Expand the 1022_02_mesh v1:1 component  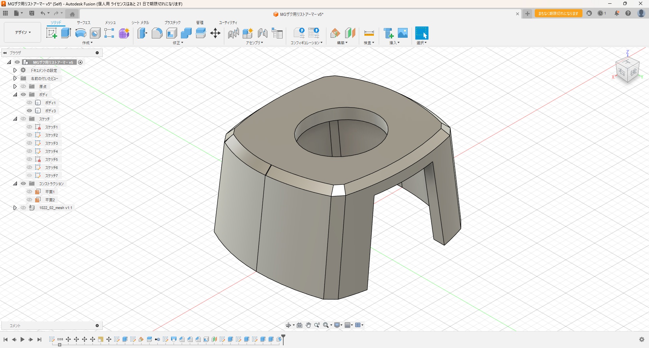(15, 208)
